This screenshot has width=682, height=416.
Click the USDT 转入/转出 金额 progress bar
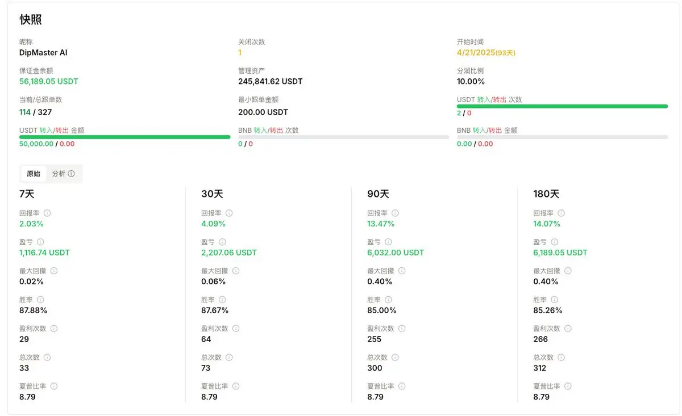[125, 137]
